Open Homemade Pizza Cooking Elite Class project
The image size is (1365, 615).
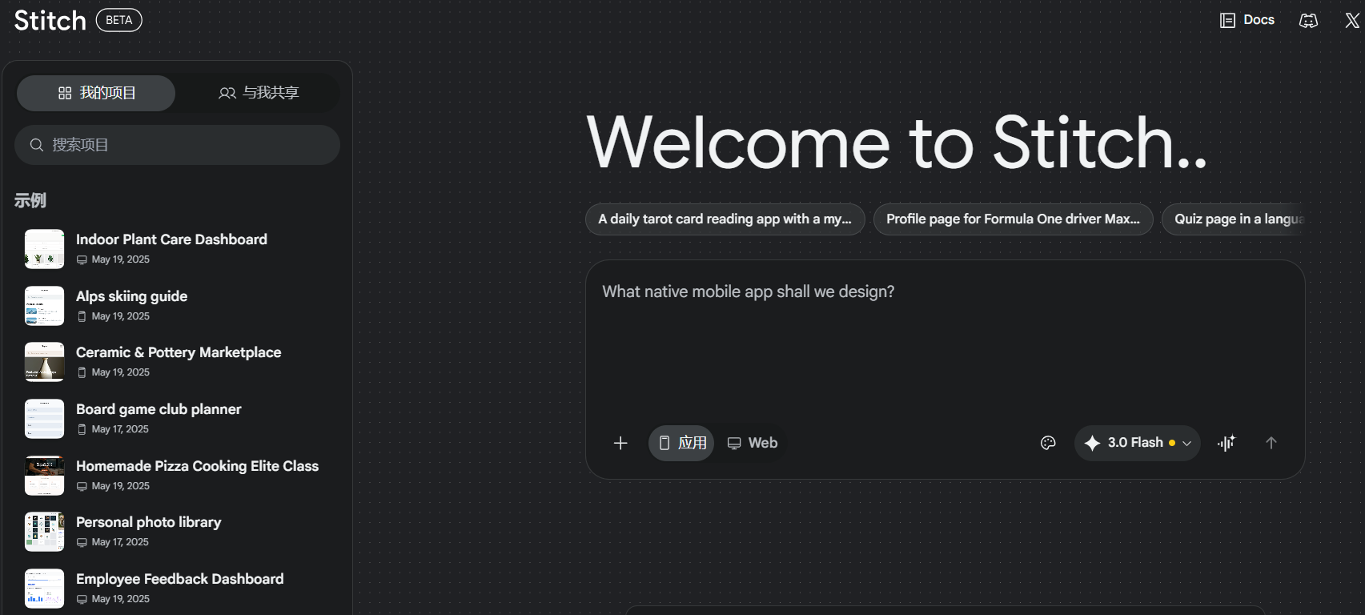(176, 475)
